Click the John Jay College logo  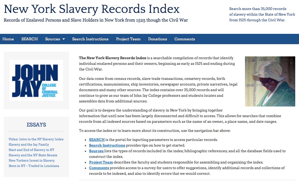tap(36, 80)
